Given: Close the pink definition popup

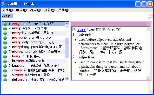Looking at the screenshot, I should 149,24.
